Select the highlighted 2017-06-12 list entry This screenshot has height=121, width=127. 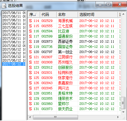point(14,64)
